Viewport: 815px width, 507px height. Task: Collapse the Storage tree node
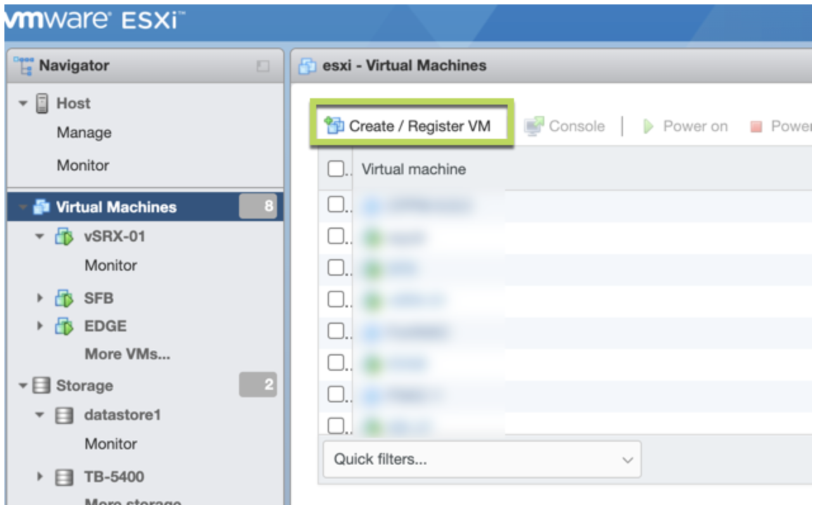23,385
